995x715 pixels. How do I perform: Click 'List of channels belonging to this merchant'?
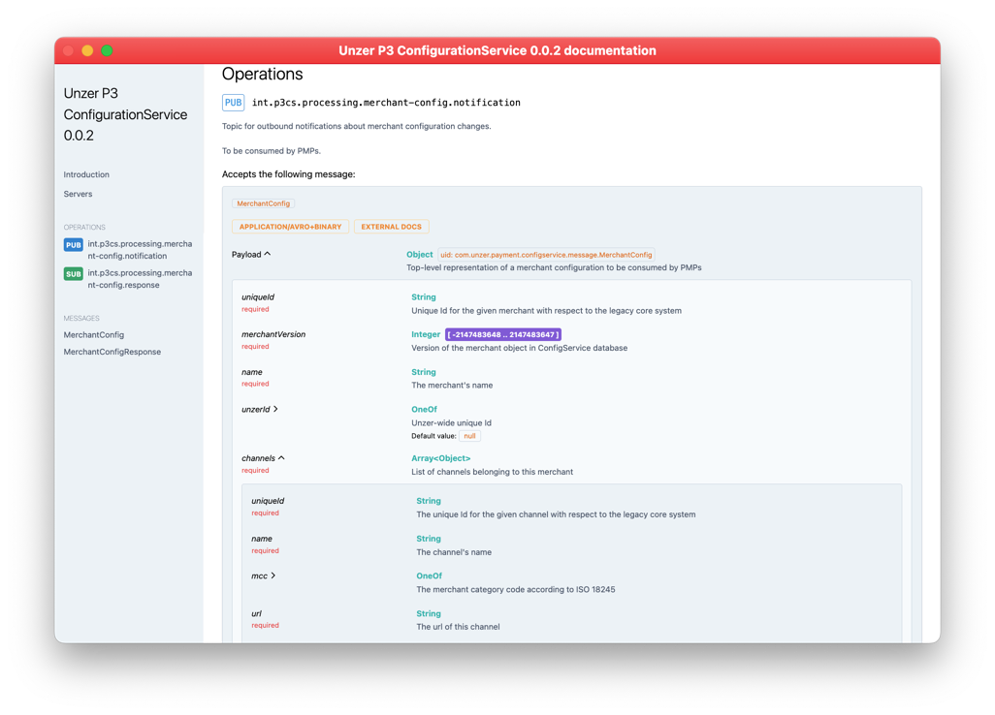(493, 472)
